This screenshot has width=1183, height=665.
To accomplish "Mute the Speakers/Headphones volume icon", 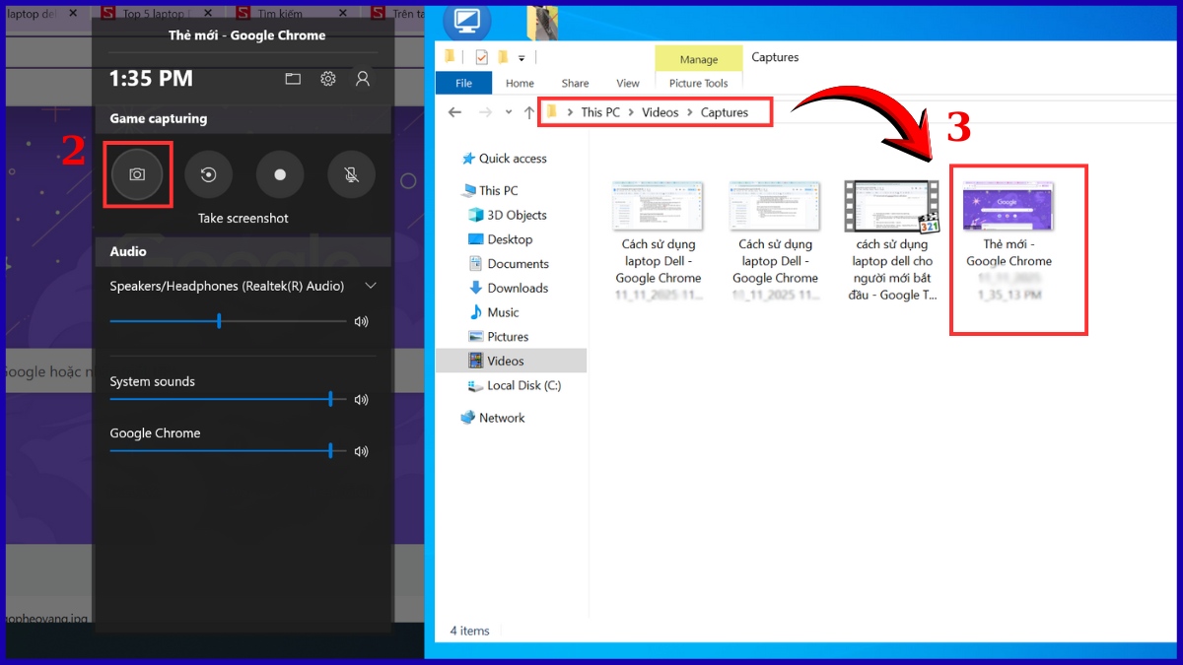I will click(361, 321).
